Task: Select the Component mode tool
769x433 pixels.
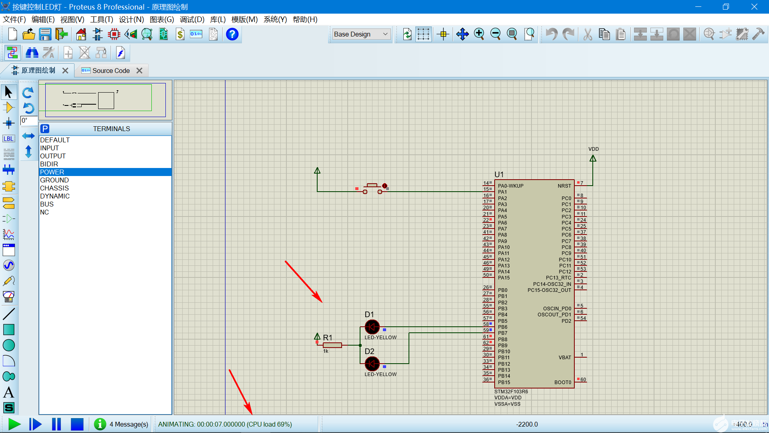Action: tap(8, 107)
